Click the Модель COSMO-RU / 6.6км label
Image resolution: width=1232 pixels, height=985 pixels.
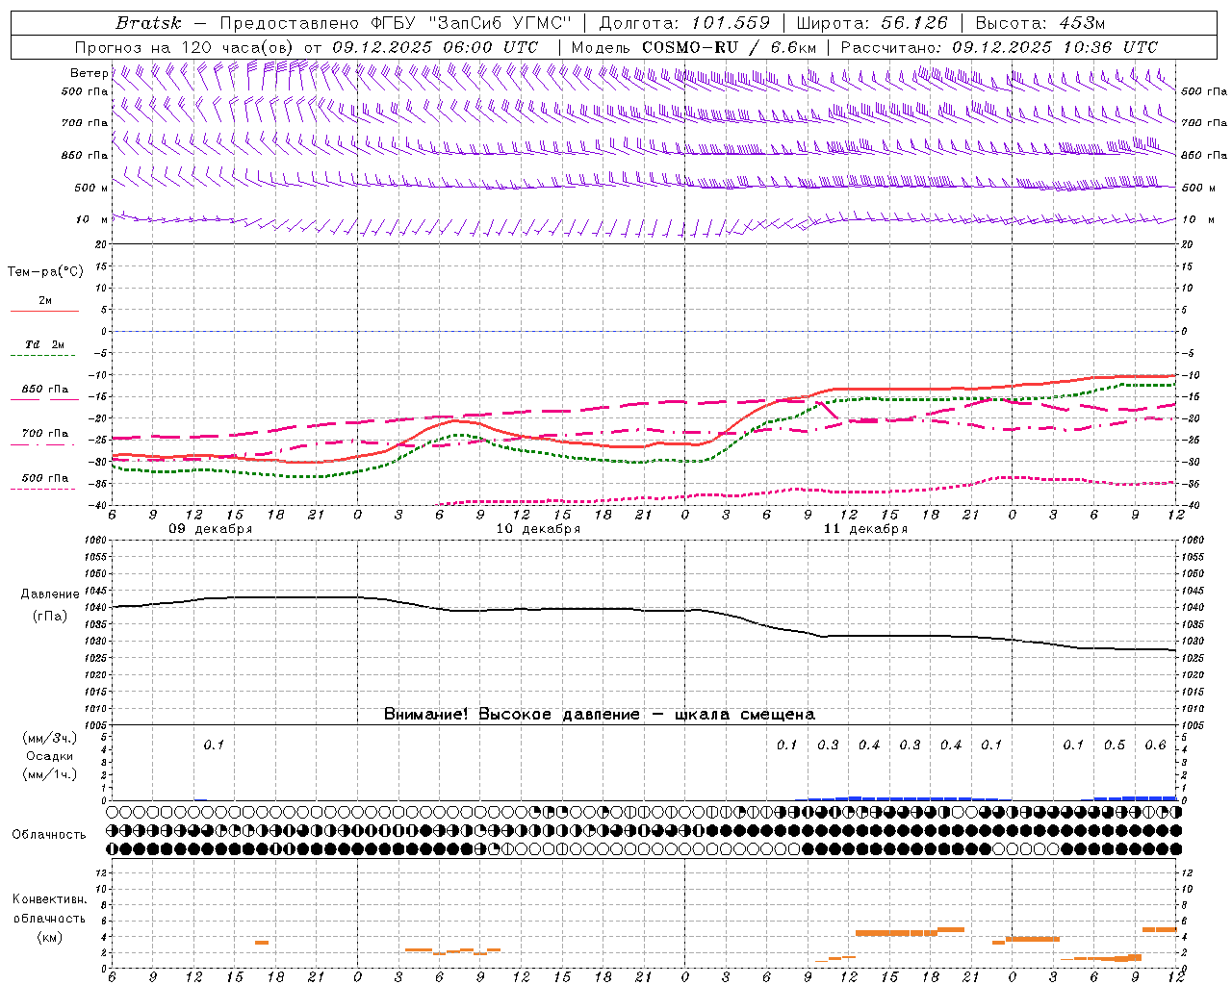point(693,47)
